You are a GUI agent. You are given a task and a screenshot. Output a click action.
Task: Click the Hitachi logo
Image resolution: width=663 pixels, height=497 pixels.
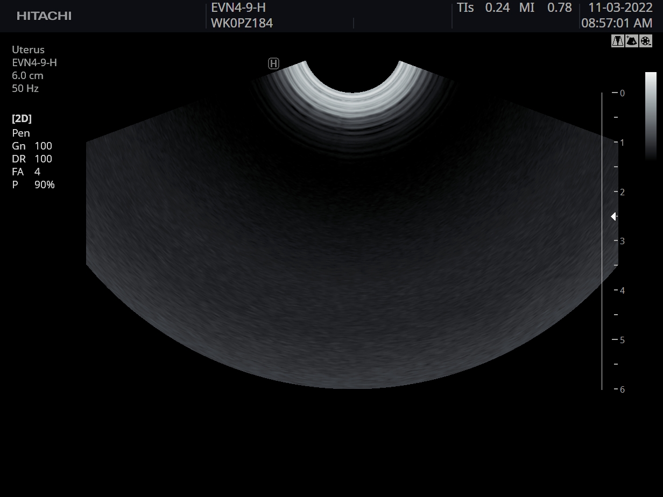pos(44,16)
